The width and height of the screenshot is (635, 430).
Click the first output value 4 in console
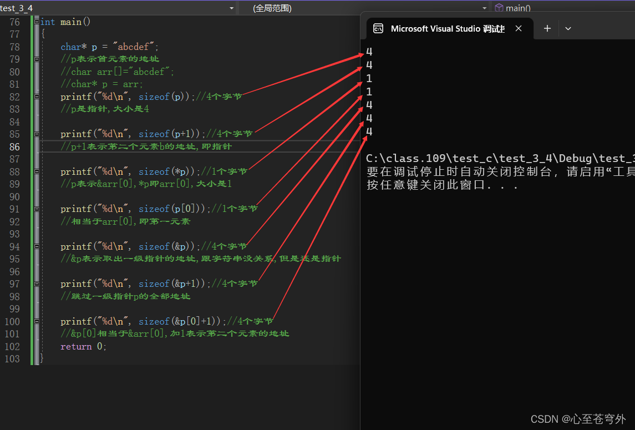click(x=369, y=52)
